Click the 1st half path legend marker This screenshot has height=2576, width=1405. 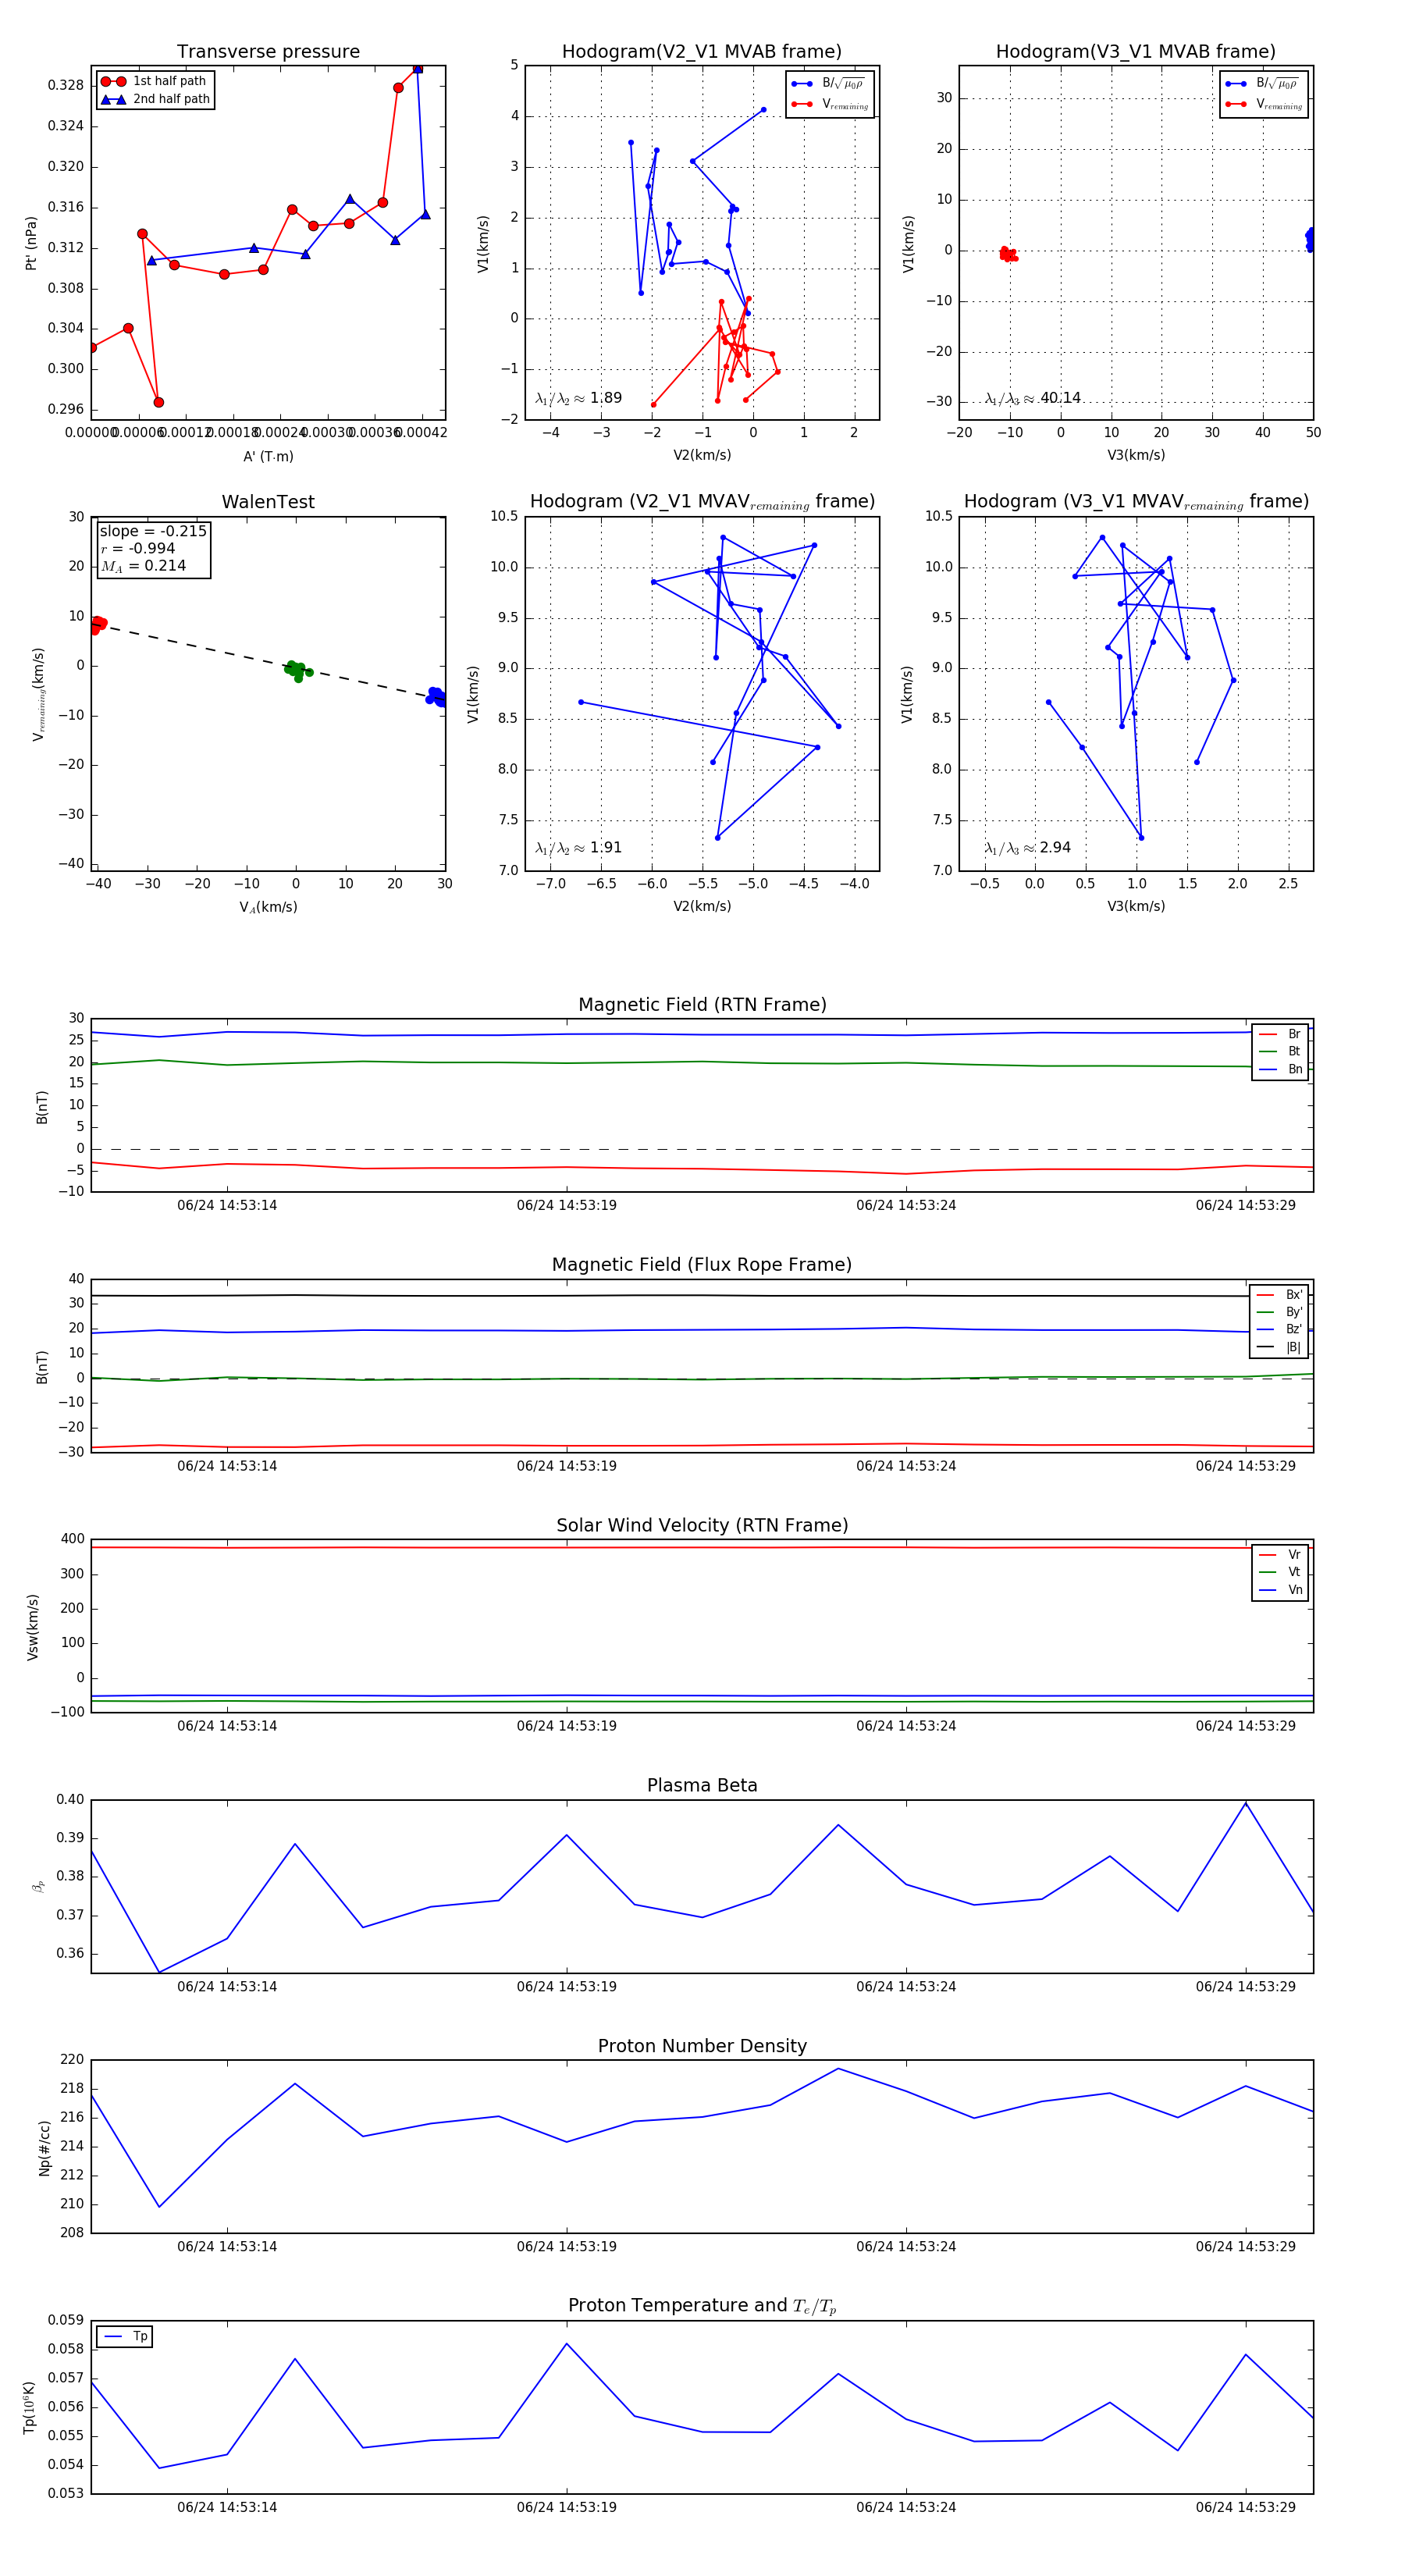pos(113,81)
